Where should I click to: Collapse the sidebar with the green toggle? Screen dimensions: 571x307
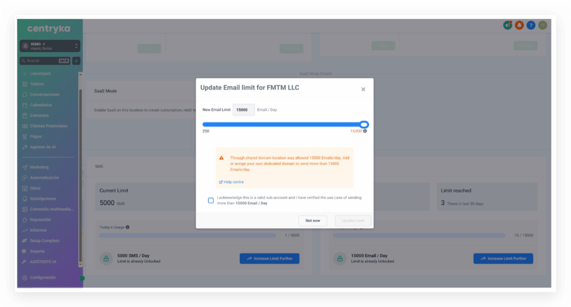coord(82,278)
